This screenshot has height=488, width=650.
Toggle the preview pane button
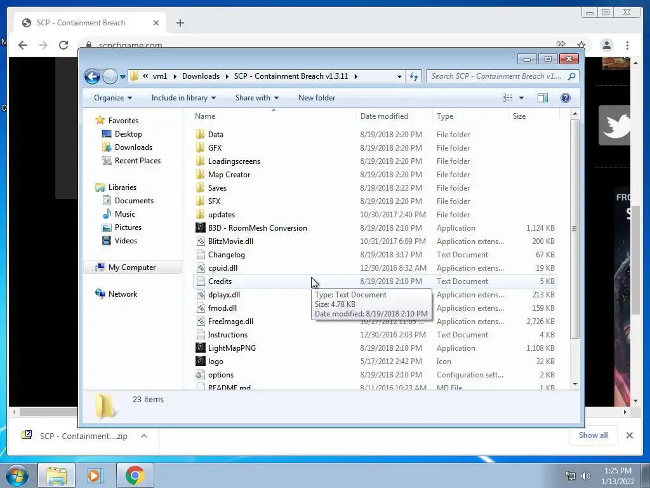[x=542, y=98]
